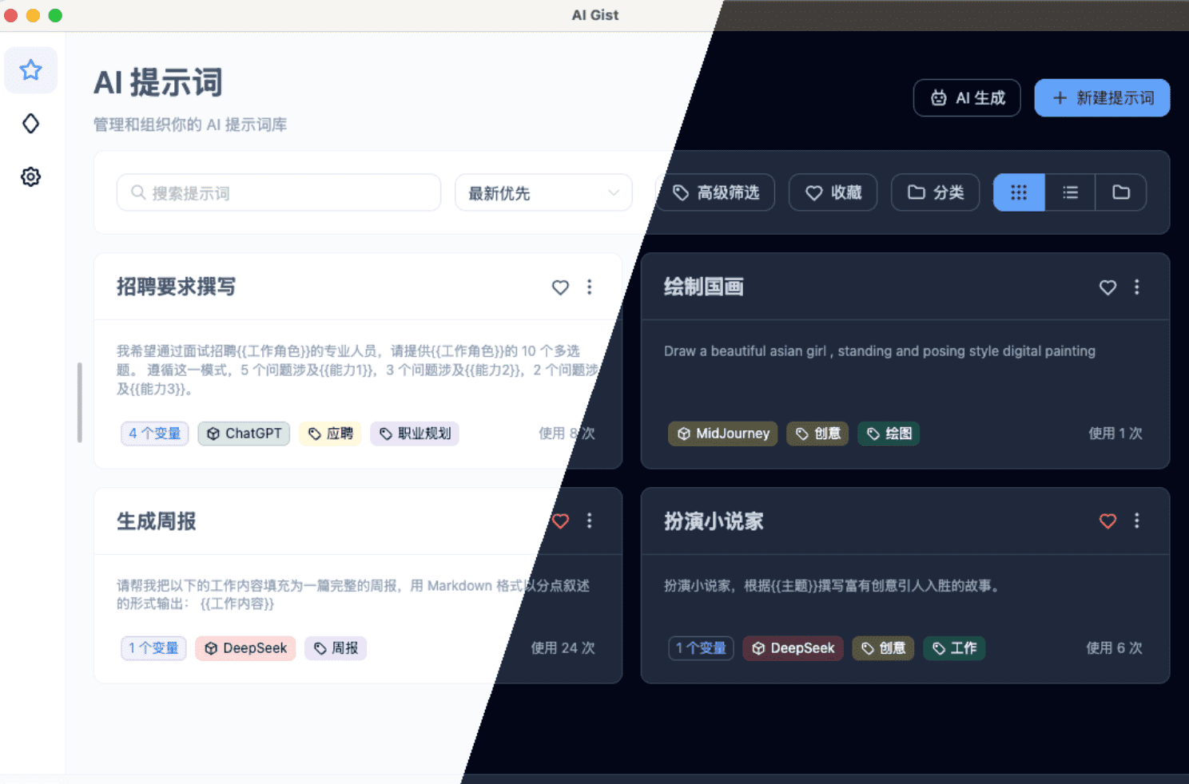Toggle the 收藏 favorites filter
1189x784 pixels.
coord(833,192)
